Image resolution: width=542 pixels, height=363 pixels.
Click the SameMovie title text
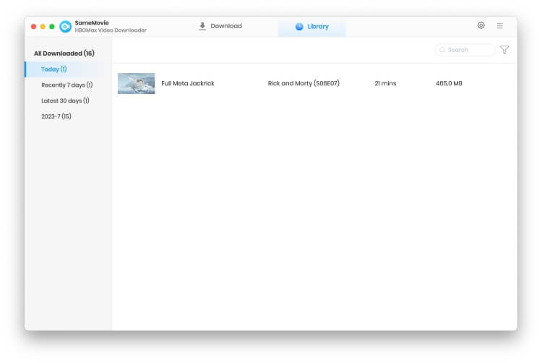pos(92,23)
